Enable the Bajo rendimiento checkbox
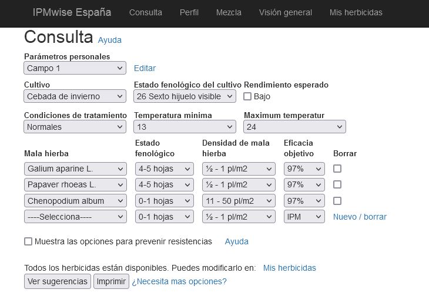The image size is (429, 296). (x=247, y=96)
